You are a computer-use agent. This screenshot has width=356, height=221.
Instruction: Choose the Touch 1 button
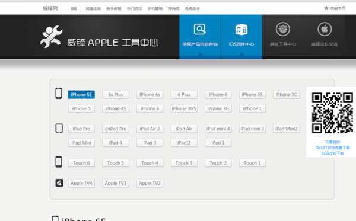pos(252,163)
